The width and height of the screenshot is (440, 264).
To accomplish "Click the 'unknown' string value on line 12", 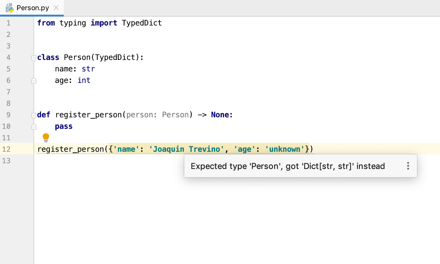I will tap(285, 149).
